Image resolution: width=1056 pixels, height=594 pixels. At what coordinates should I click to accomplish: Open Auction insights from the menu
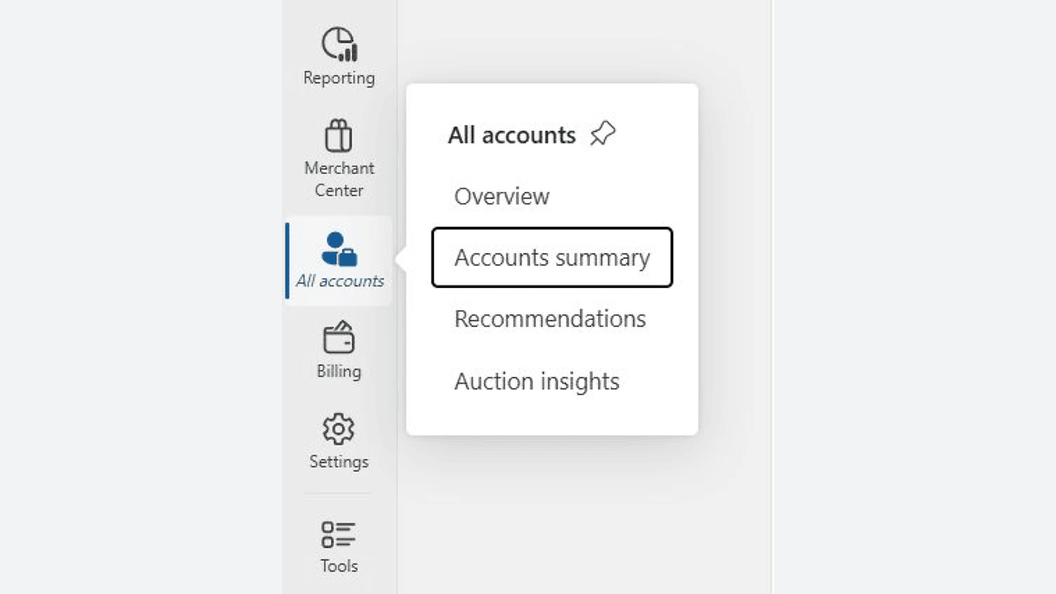point(537,381)
